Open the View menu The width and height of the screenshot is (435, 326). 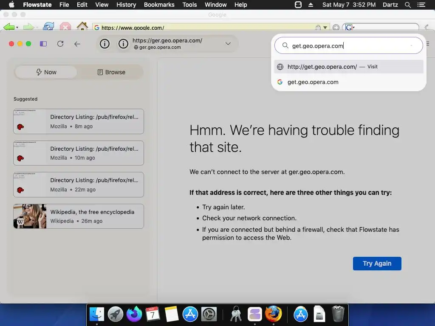(102, 5)
